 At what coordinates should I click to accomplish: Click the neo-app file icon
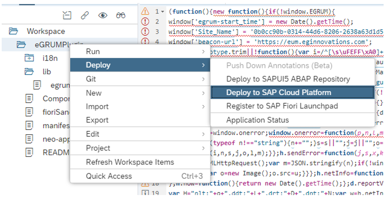(x=29, y=139)
